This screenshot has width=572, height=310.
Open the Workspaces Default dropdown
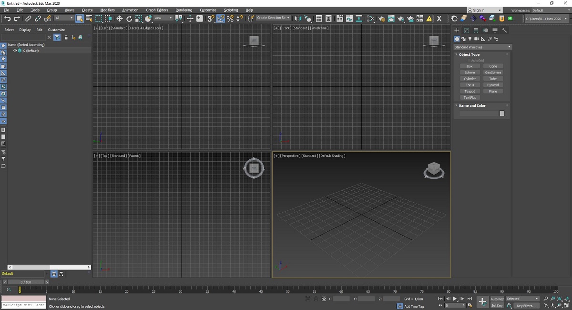pos(550,10)
